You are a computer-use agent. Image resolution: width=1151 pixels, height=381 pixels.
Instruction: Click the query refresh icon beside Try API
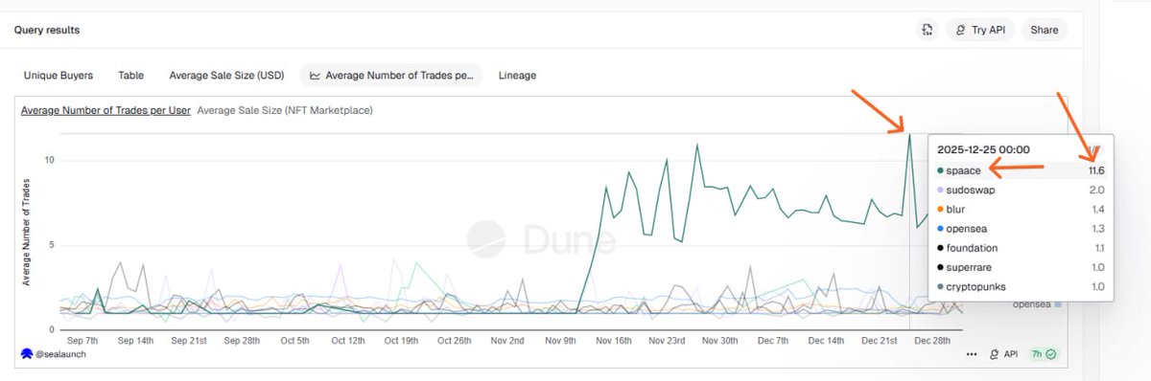click(927, 30)
